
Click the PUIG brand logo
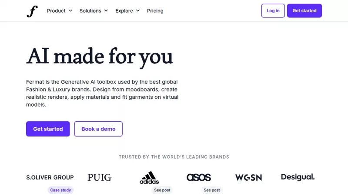[x=99, y=177]
